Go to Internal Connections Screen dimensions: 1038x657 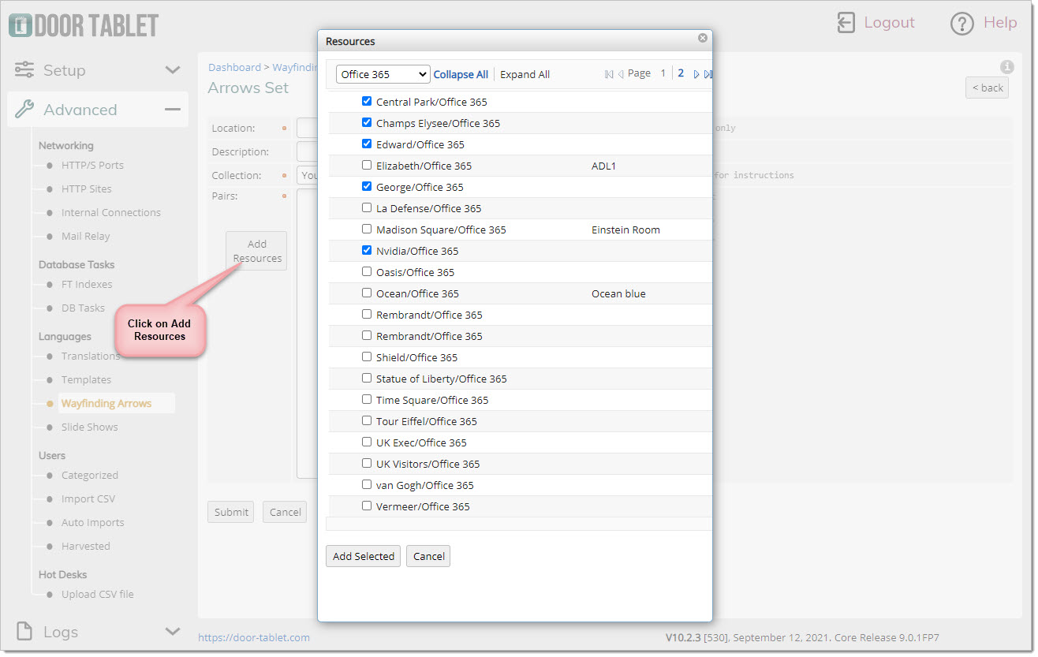(111, 212)
